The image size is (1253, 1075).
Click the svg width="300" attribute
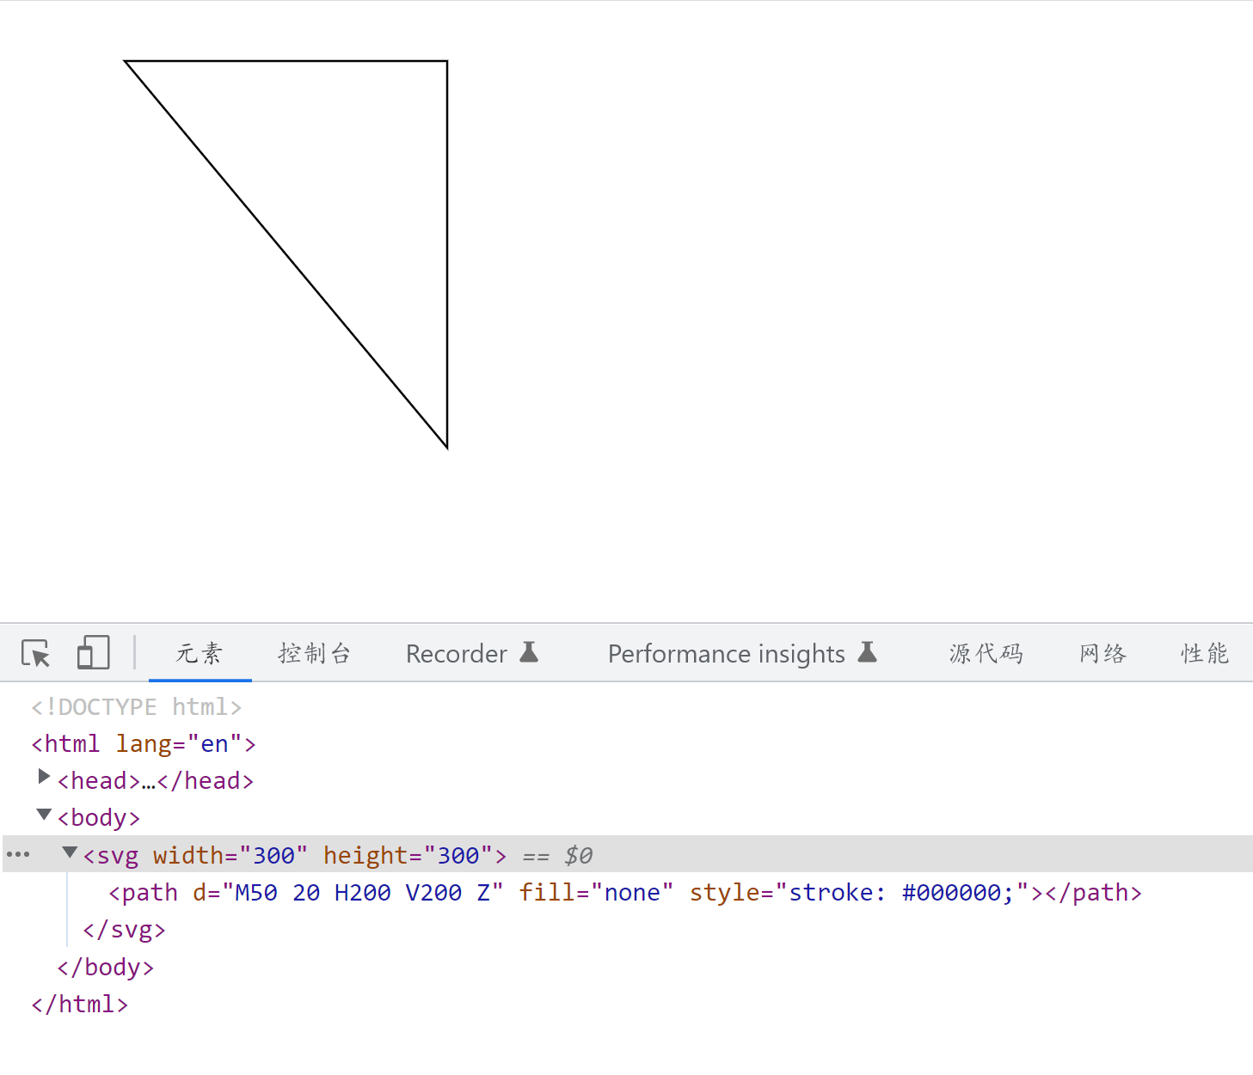(x=230, y=856)
